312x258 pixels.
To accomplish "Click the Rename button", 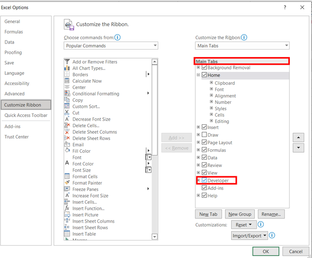I will click(x=271, y=214).
